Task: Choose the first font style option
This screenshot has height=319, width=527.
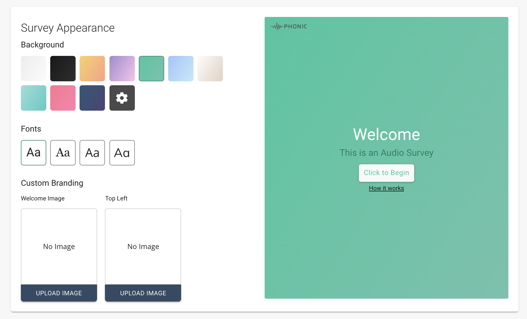Action: point(33,153)
